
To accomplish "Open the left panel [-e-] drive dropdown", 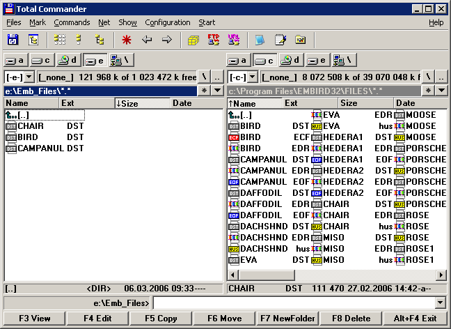I will click(x=29, y=77).
